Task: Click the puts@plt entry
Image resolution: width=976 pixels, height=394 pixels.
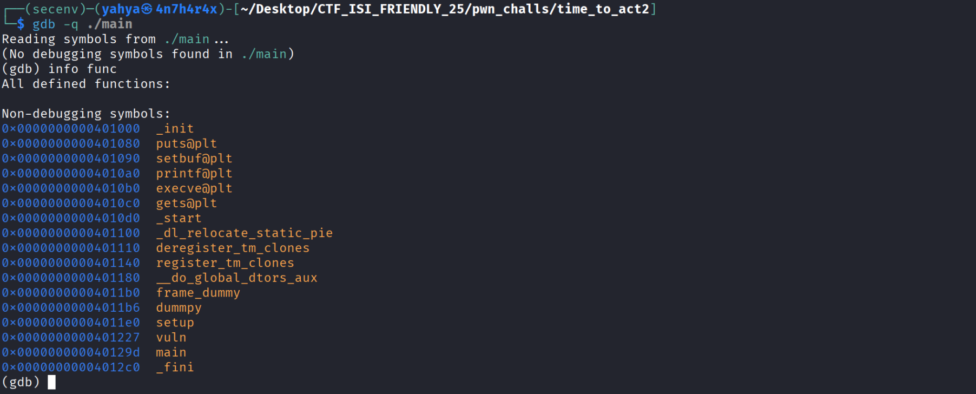Action: 186,143
